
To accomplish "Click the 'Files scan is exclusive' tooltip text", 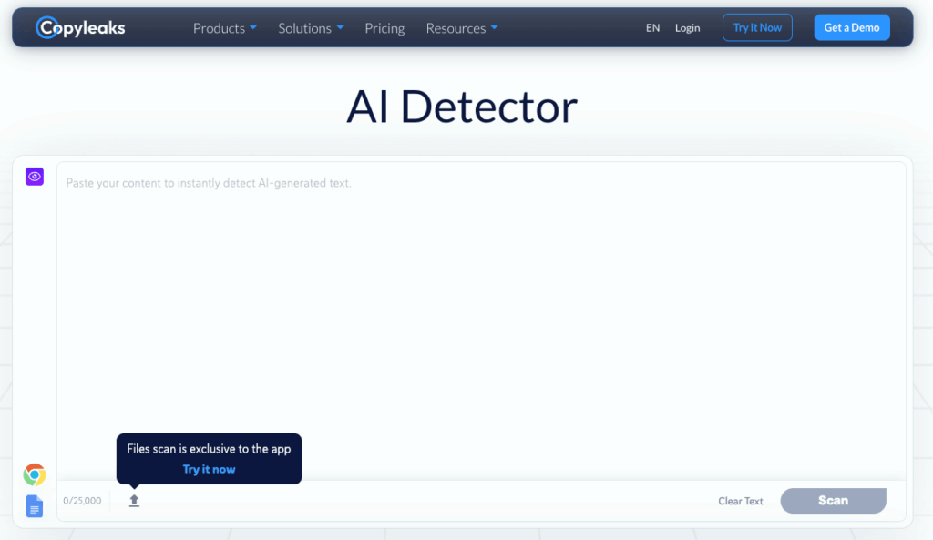I will click(209, 449).
